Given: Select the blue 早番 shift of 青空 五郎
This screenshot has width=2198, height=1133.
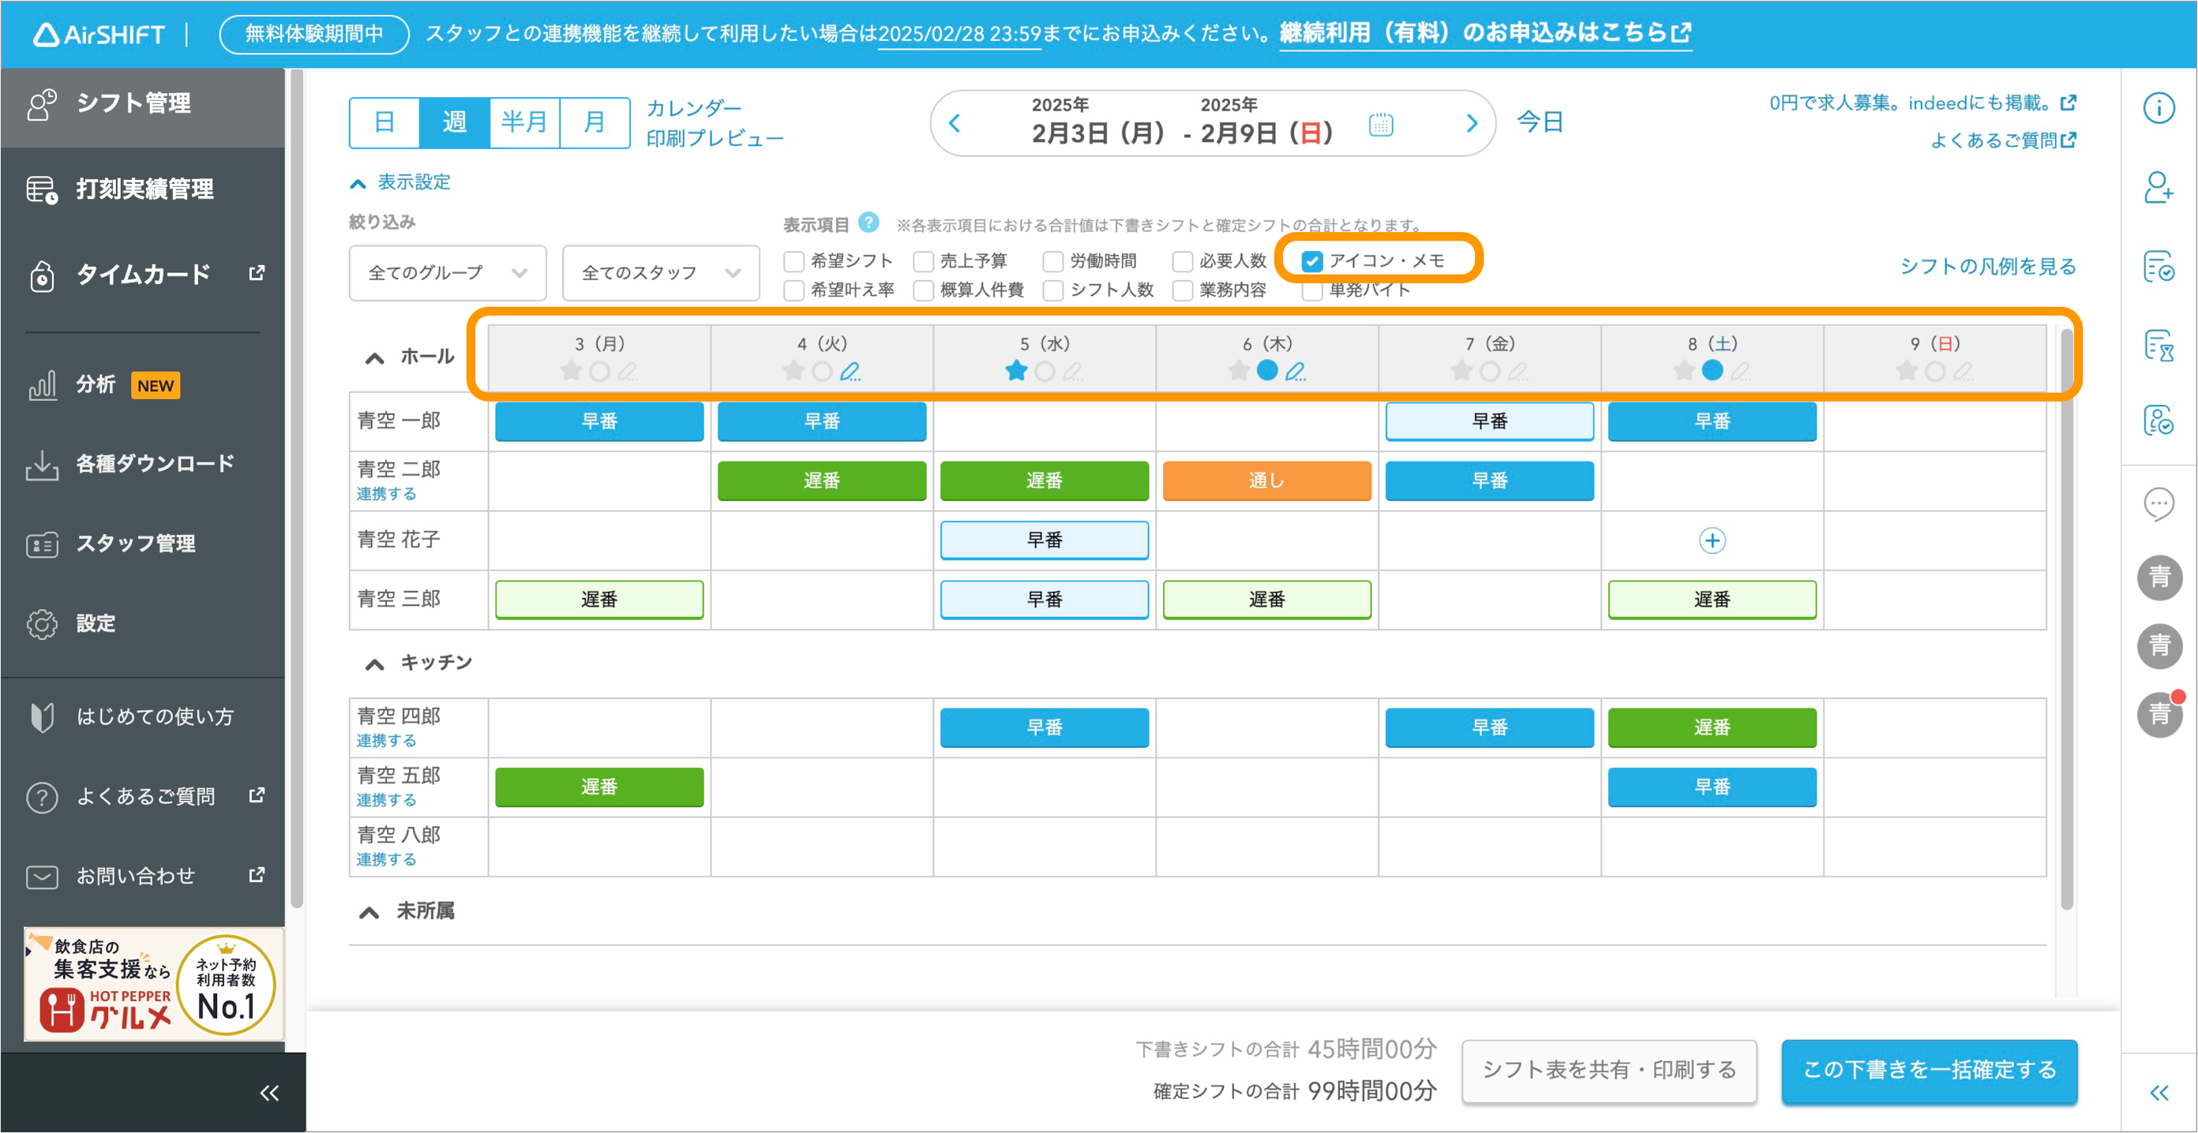Looking at the screenshot, I should pyautogui.click(x=1712, y=787).
